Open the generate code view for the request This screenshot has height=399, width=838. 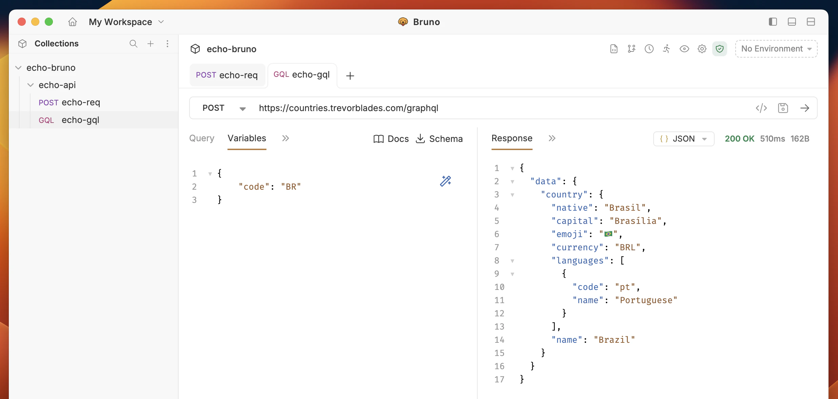[761, 108]
